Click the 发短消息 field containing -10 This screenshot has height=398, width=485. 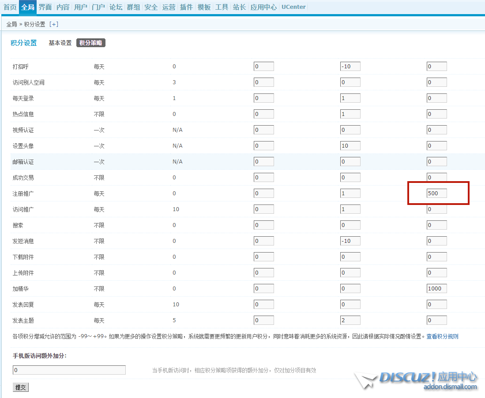pos(350,241)
